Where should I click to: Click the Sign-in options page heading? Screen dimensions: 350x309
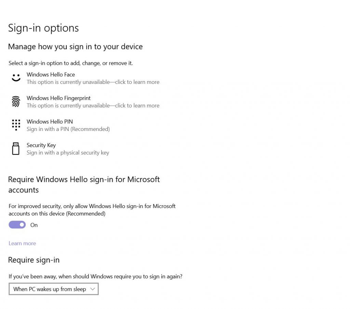tap(43, 28)
